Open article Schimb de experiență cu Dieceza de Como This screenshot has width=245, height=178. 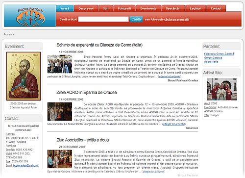click(x=99, y=45)
